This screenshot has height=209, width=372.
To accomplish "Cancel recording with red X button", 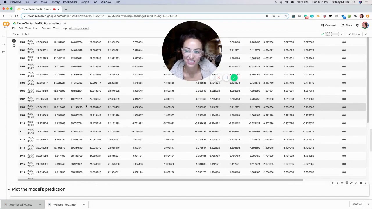I will pos(219,78).
